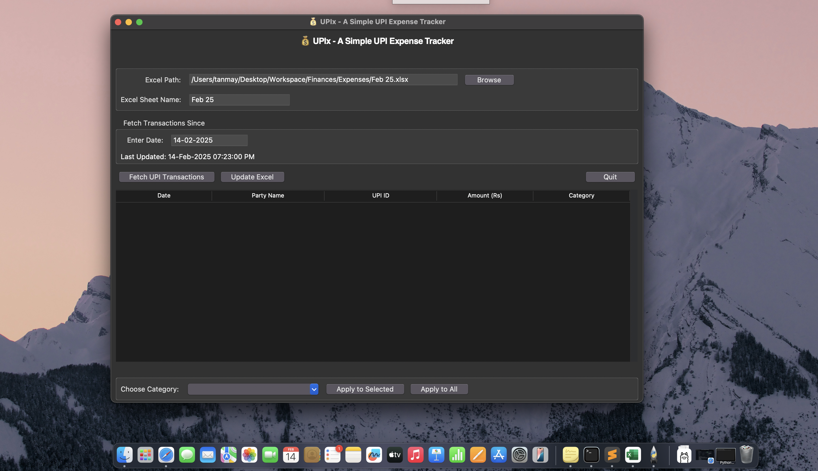Image resolution: width=818 pixels, height=471 pixels.
Task: Open Music from the dock
Action: click(415, 455)
